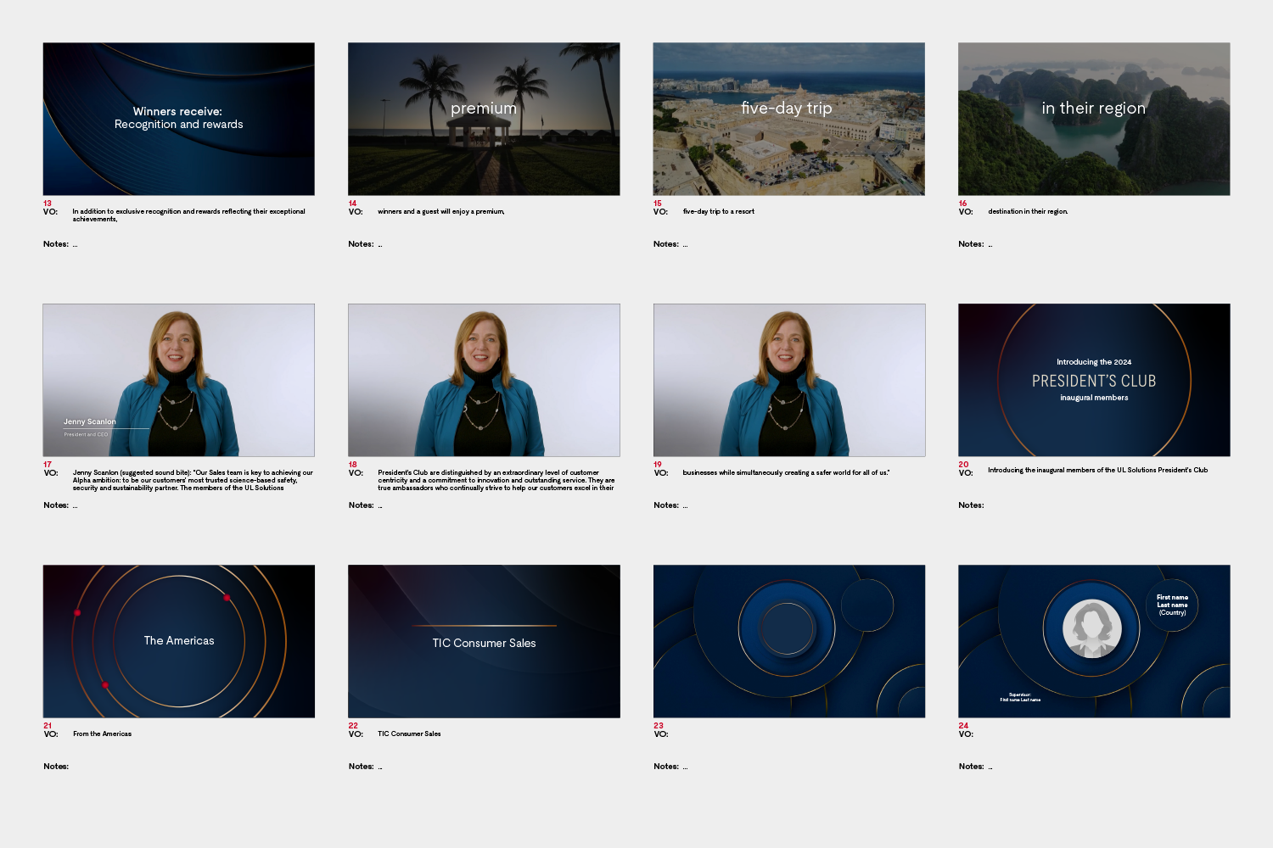Click red frame number 19

(657, 465)
